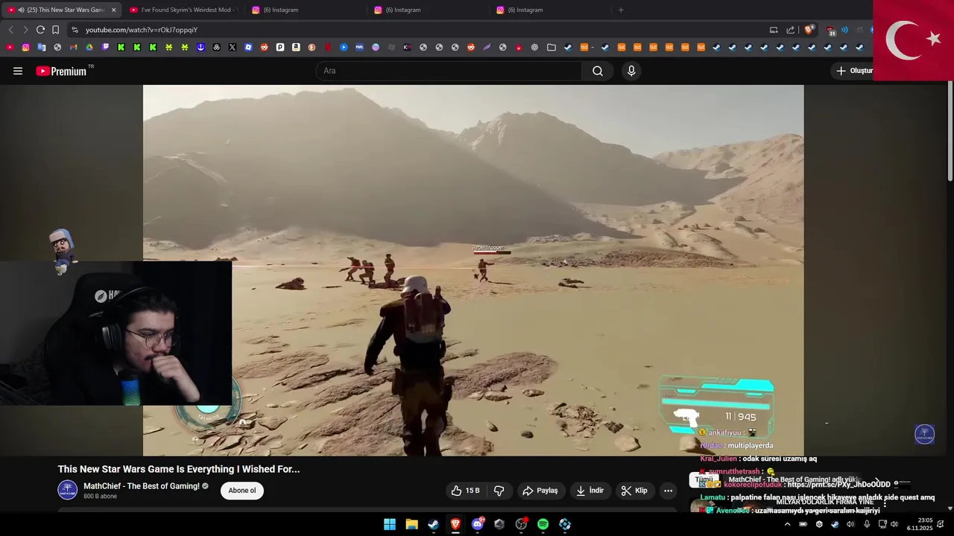
Task: Click the Star Wars gameplay video player
Action: pyautogui.click(x=473, y=270)
